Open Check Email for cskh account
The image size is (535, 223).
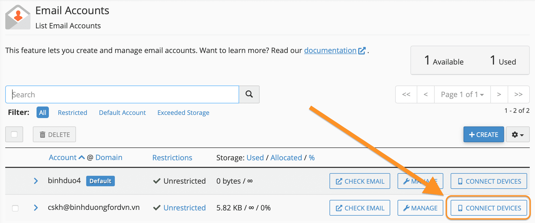pos(360,208)
